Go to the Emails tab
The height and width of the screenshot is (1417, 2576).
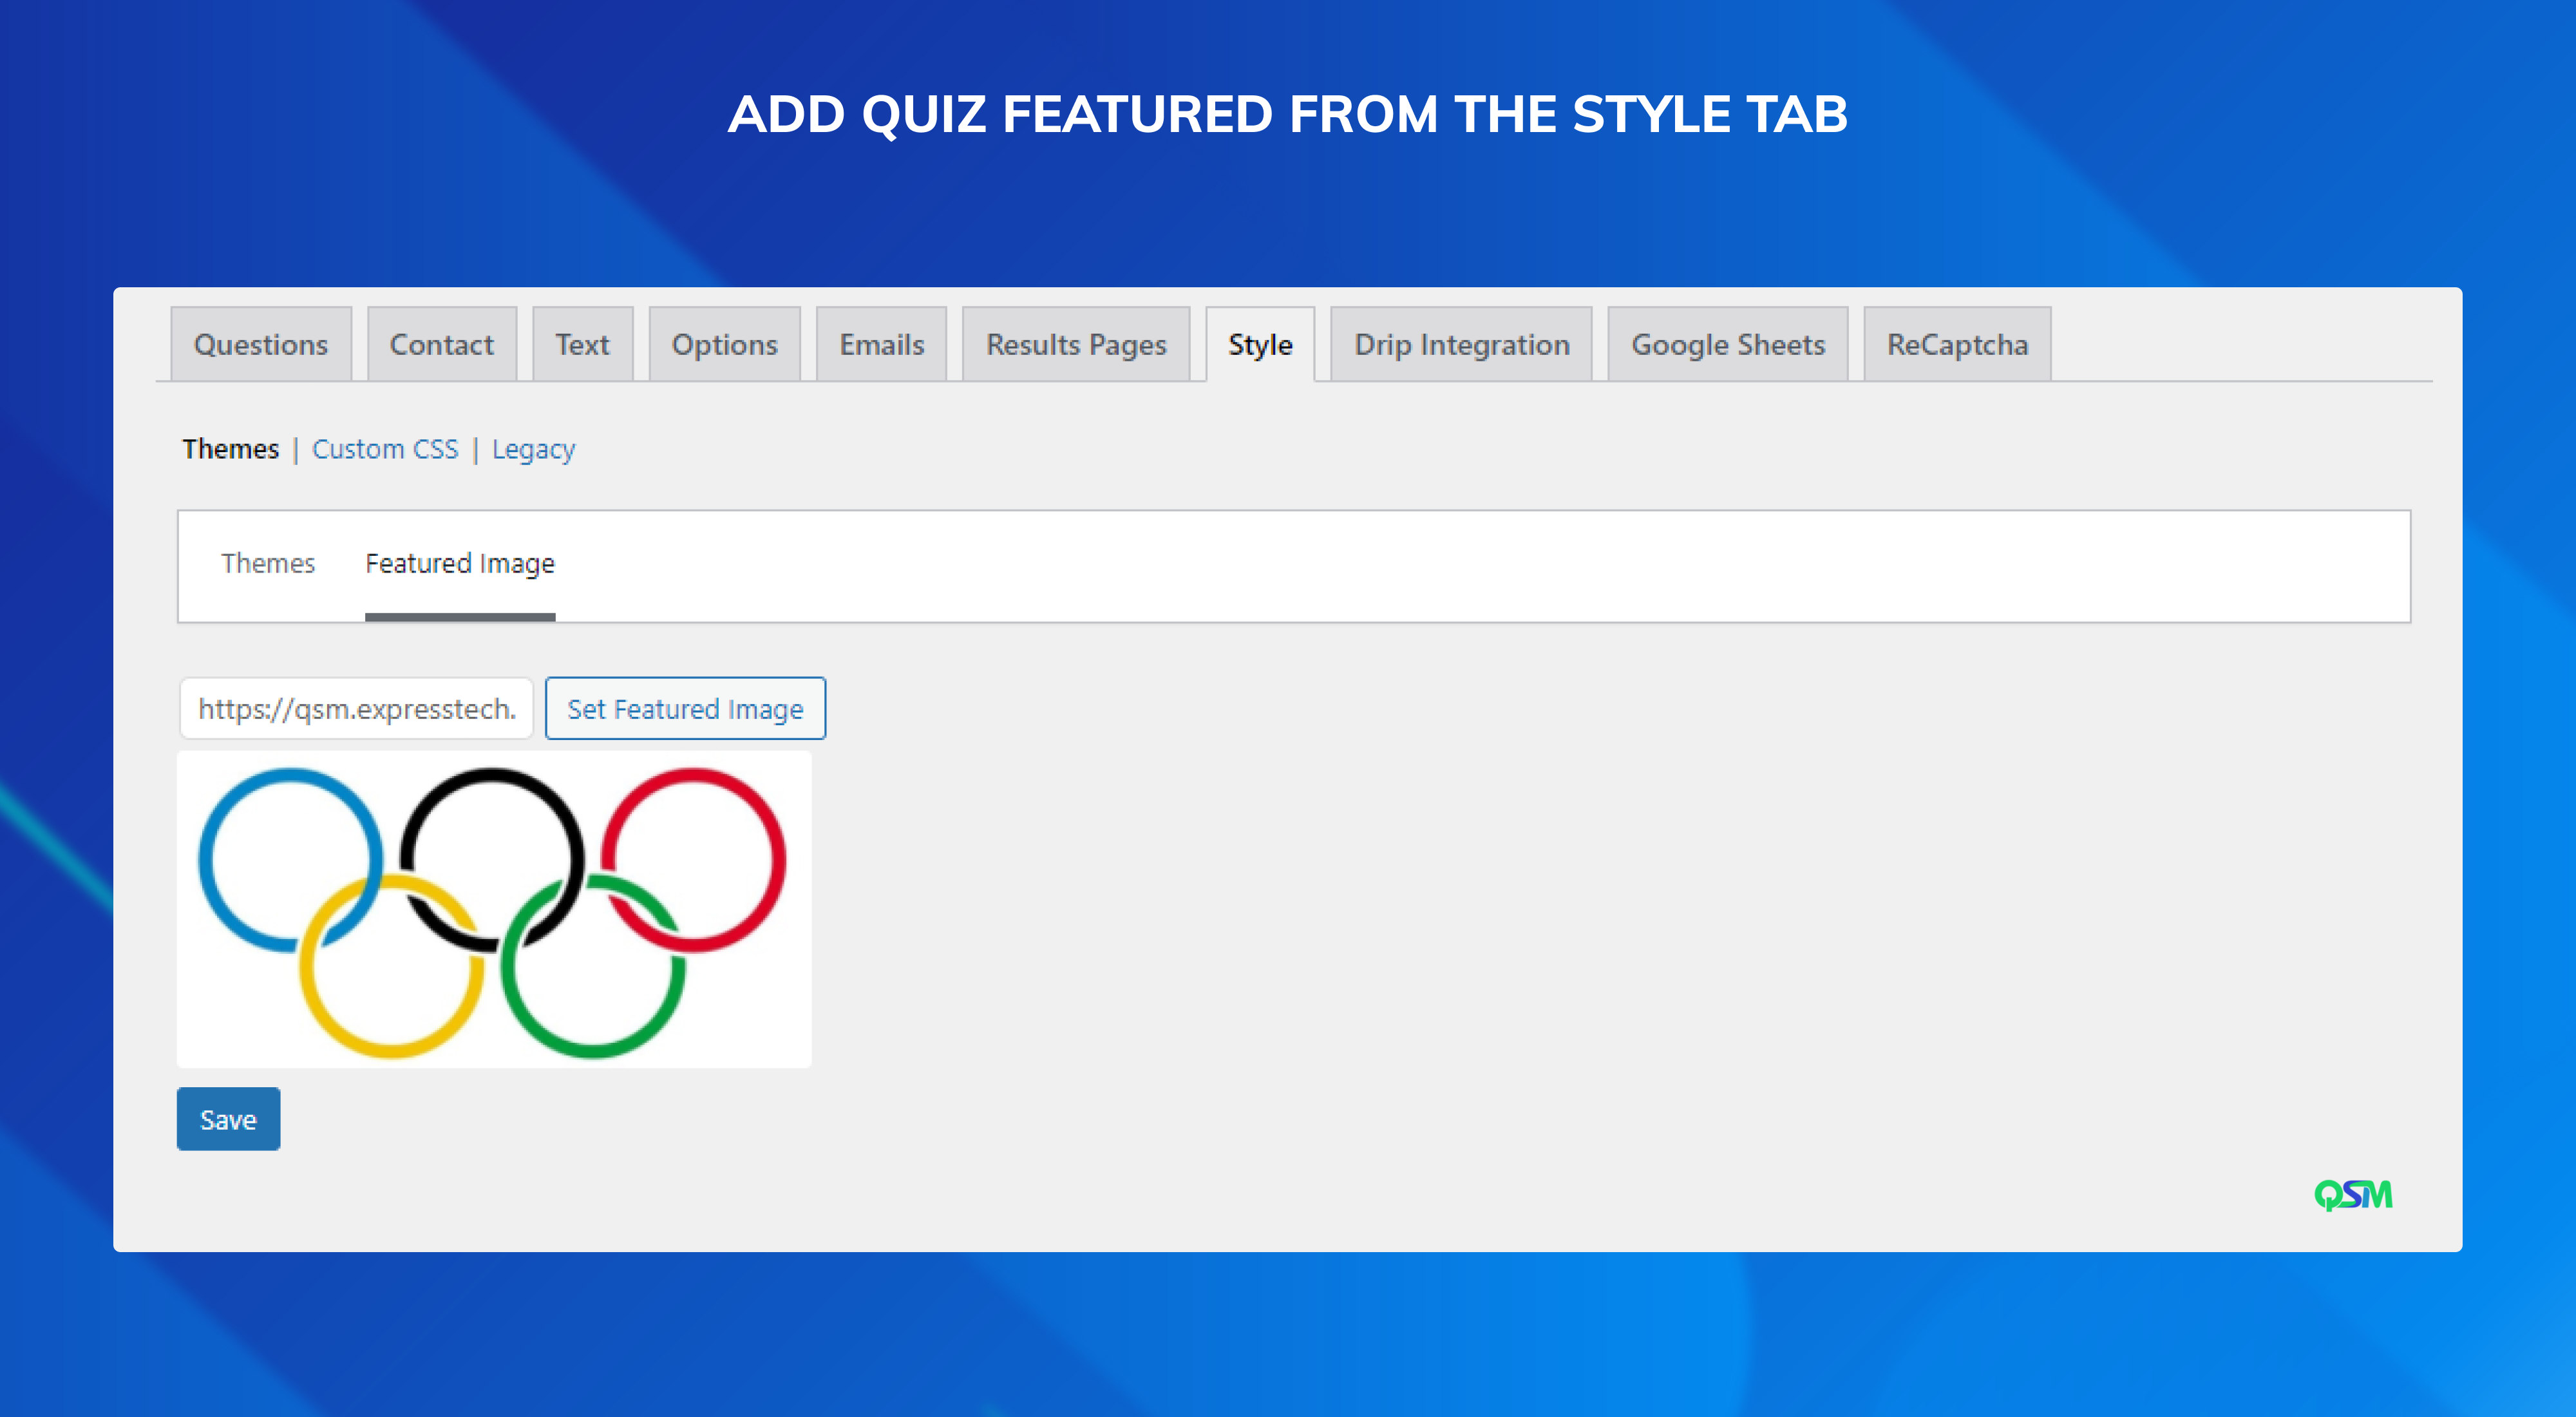point(881,344)
